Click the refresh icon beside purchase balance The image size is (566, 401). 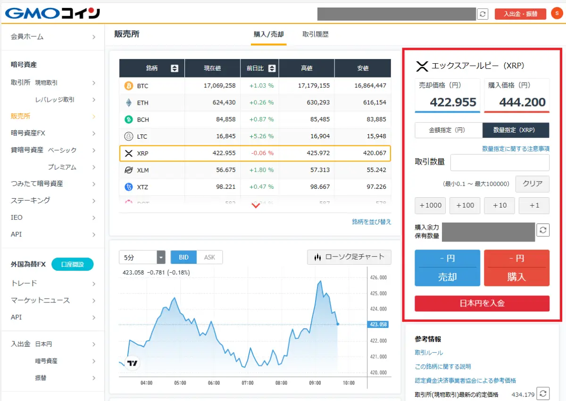pos(543,230)
